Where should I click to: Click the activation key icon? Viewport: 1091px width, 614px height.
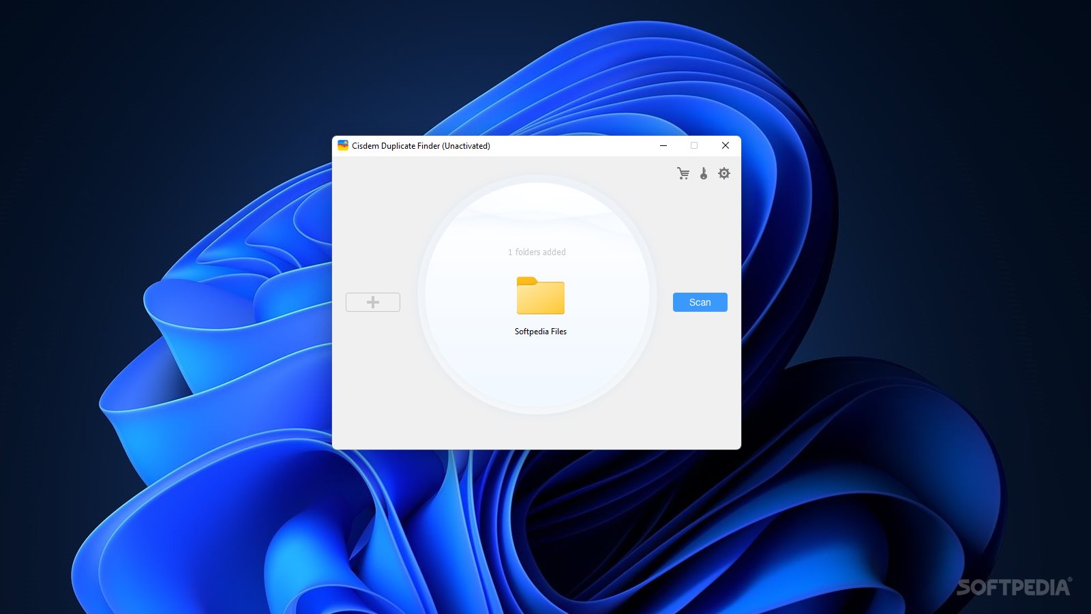704,173
